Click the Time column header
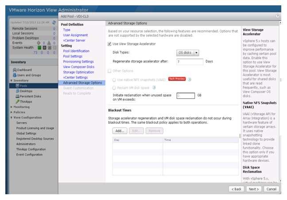The image size is (287, 200). tap(201, 140)
